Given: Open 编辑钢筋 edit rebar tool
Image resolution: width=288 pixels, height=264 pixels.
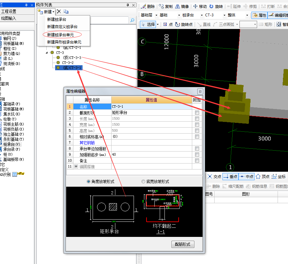Looking at the screenshot, I should point(278,15).
